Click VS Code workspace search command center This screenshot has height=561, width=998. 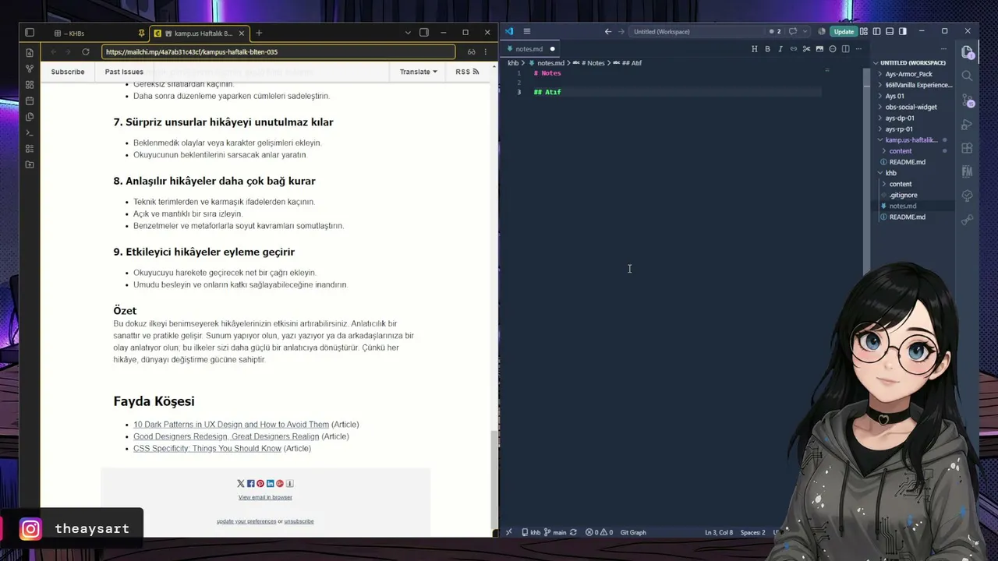(x=695, y=32)
